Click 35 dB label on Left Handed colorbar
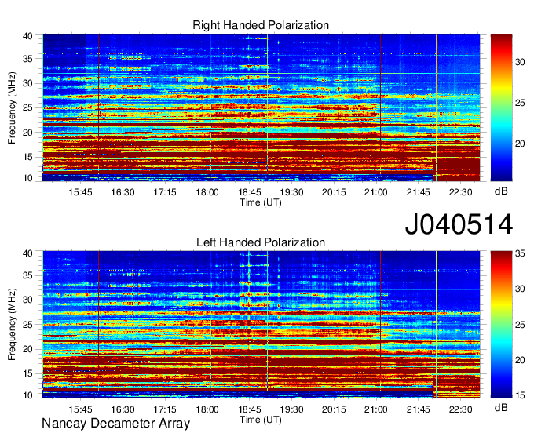534x433 pixels. [x=520, y=253]
